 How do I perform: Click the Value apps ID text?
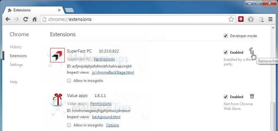click(x=98, y=111)
